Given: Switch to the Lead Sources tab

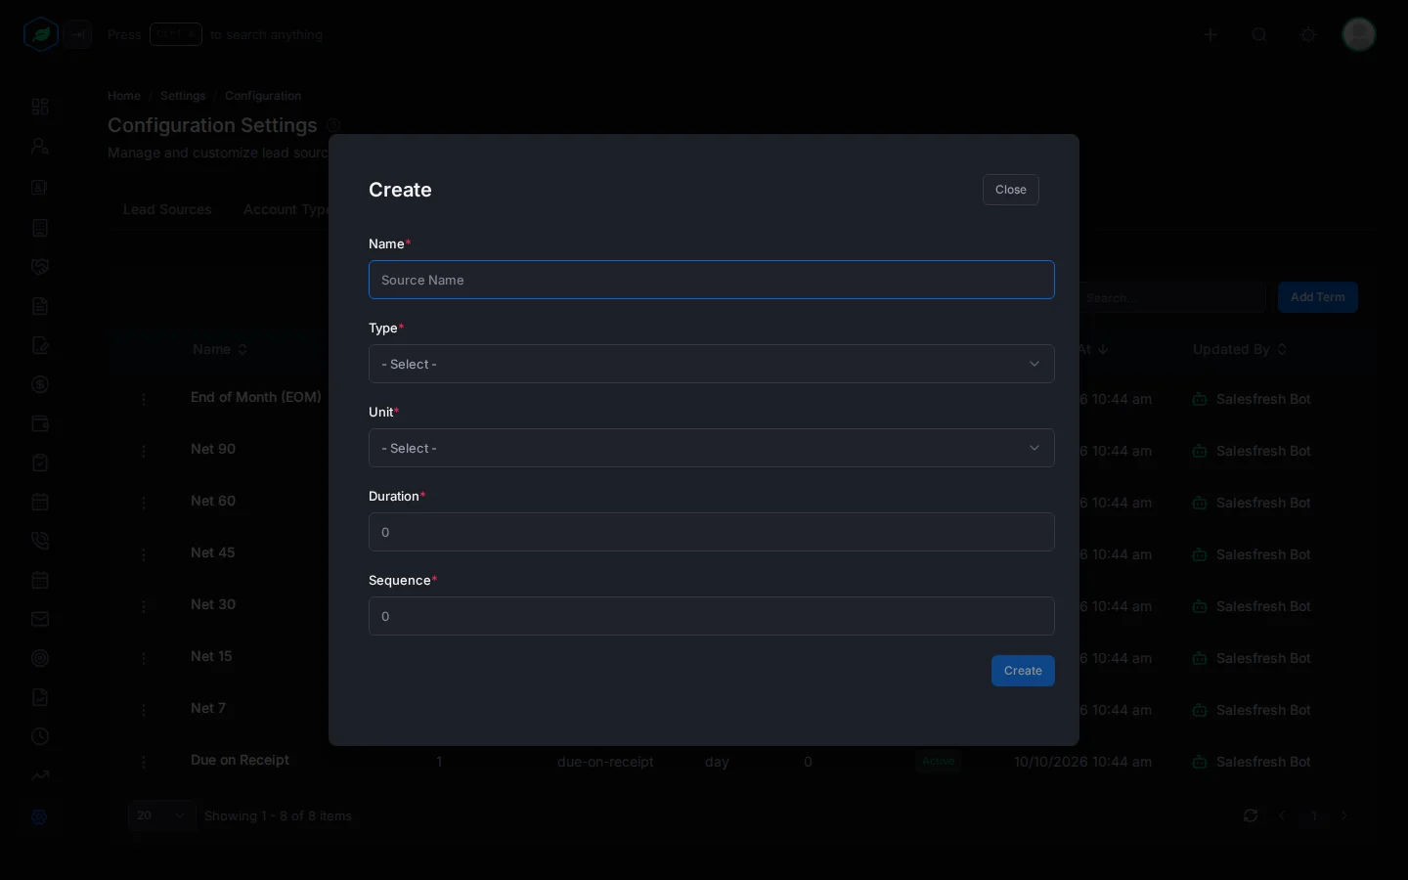Looking at the screenshot, I should pyautogui.click(x=167, y=209).
